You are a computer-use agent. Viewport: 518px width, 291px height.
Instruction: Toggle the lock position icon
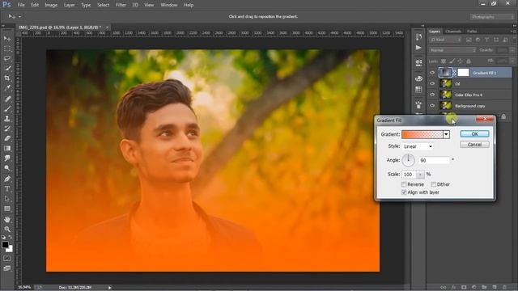click(460, 61)
